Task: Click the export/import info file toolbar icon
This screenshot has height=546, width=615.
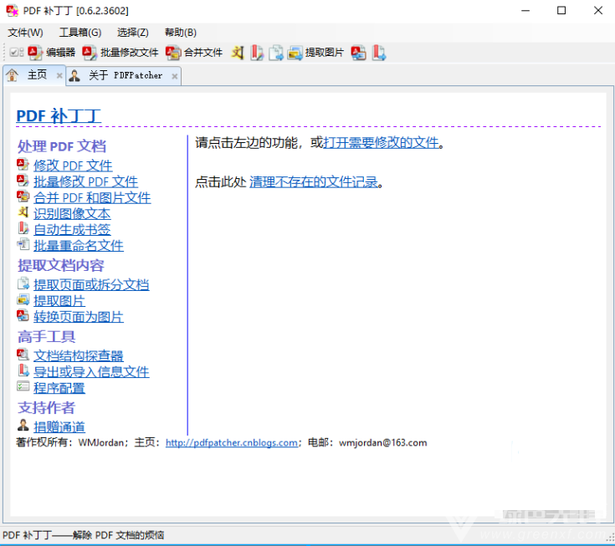Action: [378, 53]
